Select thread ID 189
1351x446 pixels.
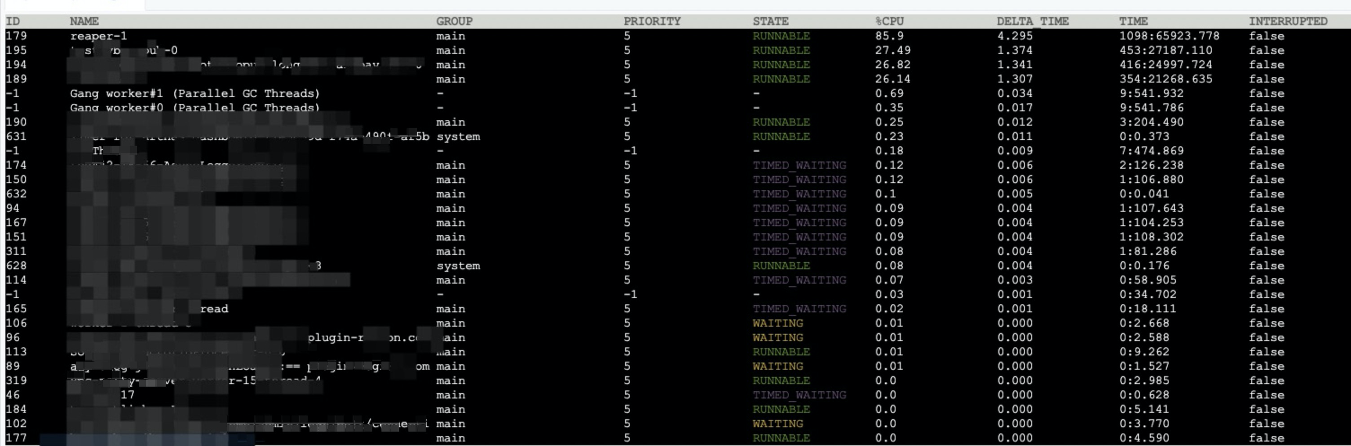[x=16, y=79]
